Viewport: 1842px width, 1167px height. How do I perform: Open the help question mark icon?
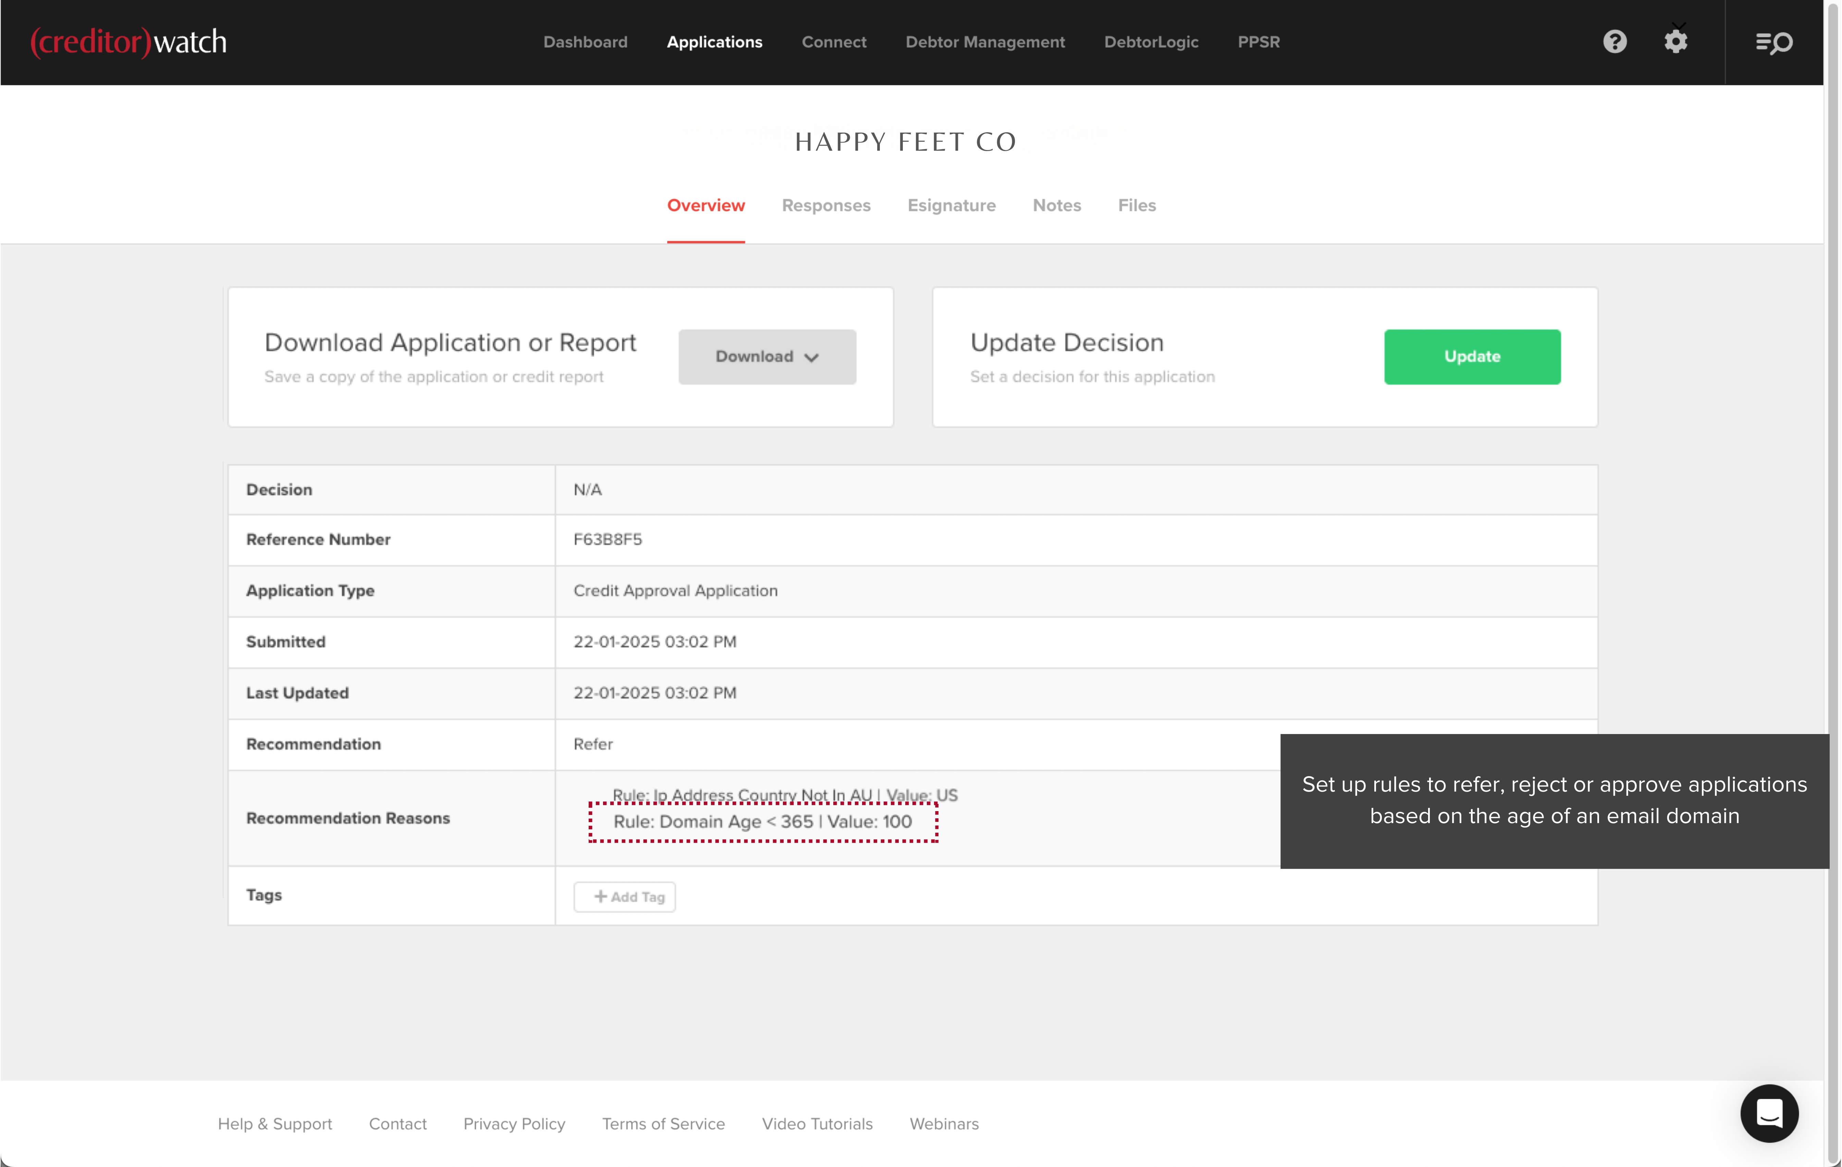[x=1615, y=42]
